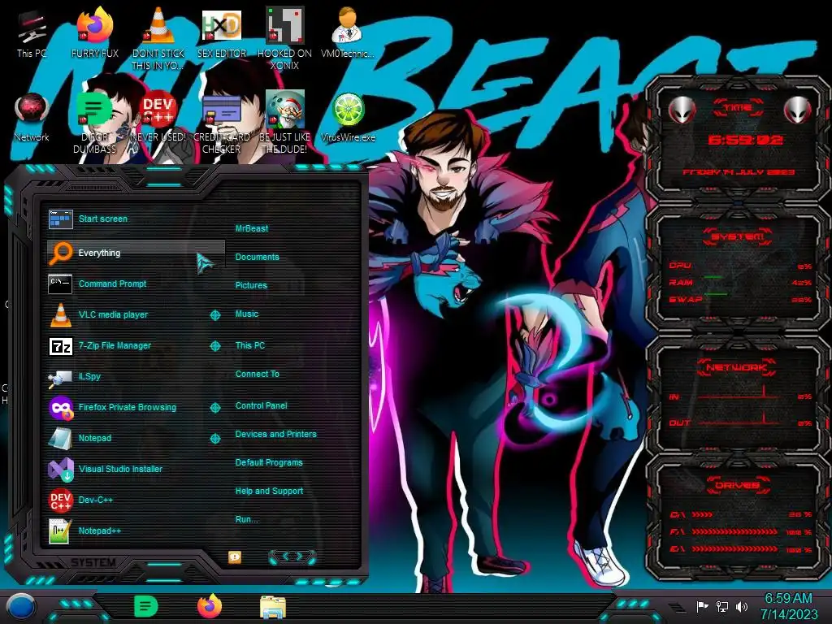Open File Explorer from the taskbar
Viewport: 832px width, 624px height.
273,607
